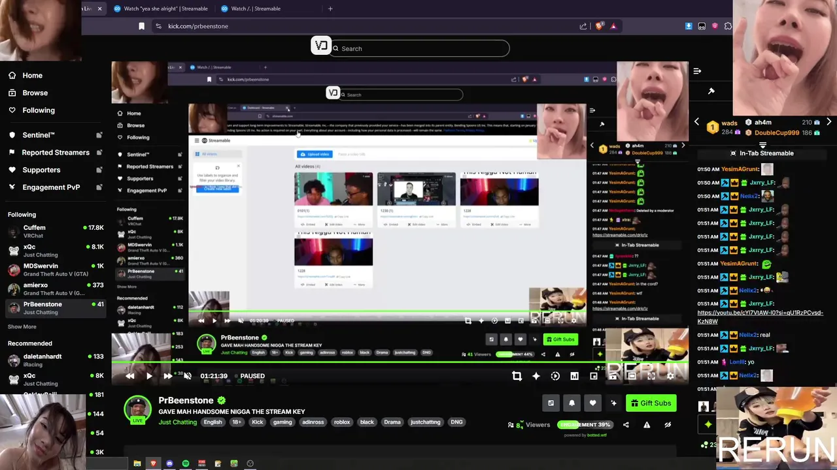
Task: Open the channel notes icon button
Action: coord(551,403)
